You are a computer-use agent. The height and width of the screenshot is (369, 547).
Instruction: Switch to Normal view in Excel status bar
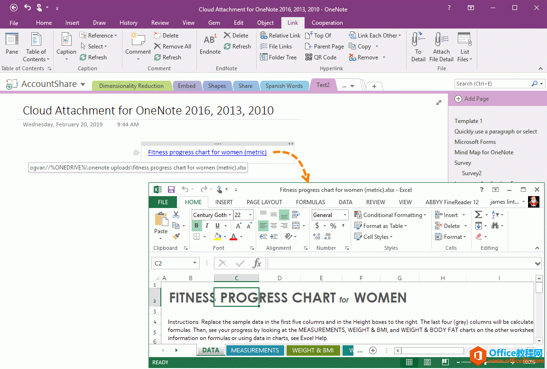[409, 362]
